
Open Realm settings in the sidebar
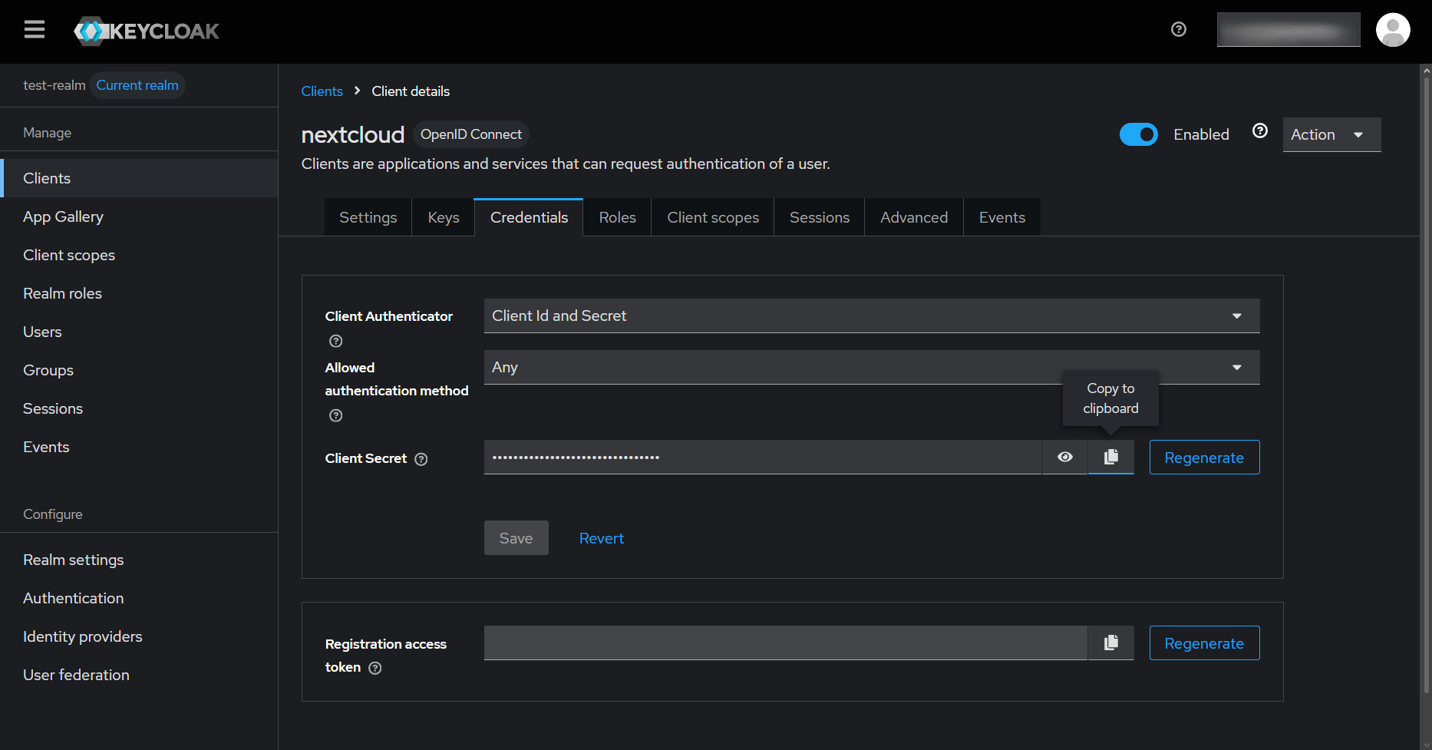point(139,560)
